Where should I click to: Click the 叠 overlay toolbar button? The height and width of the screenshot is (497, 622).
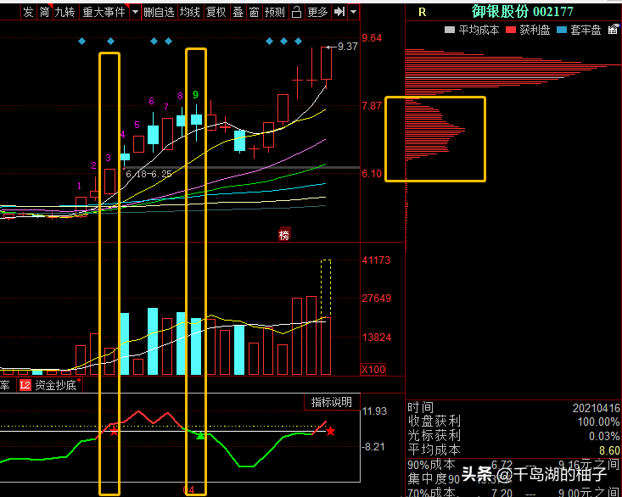[238, 12]
